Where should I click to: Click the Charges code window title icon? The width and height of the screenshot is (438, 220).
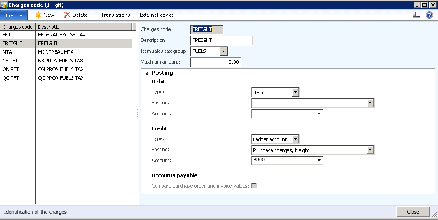4,4
